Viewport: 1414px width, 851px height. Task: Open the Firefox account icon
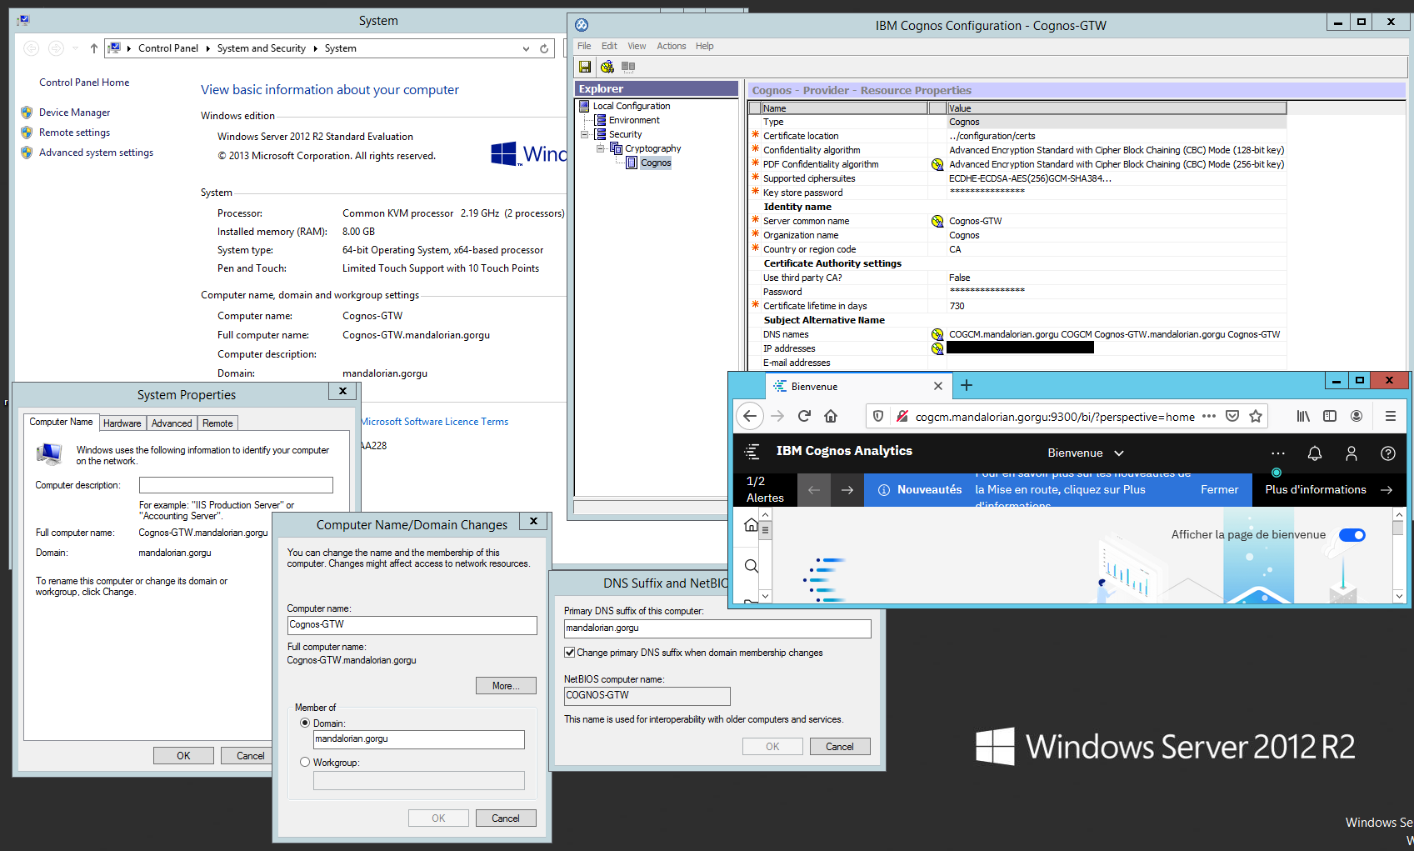point(1357,416)
